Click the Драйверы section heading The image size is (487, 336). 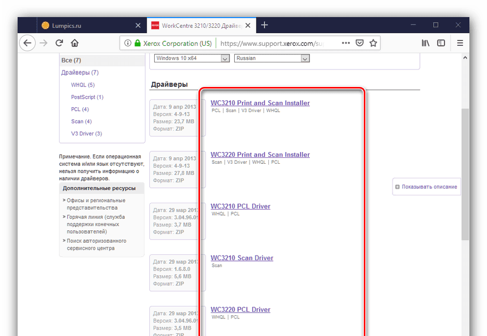click(x=169, y=84)
